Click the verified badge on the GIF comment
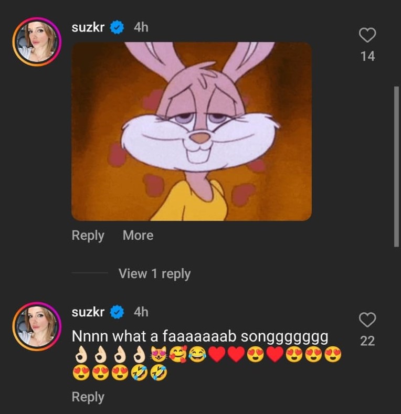 (117, 27)
